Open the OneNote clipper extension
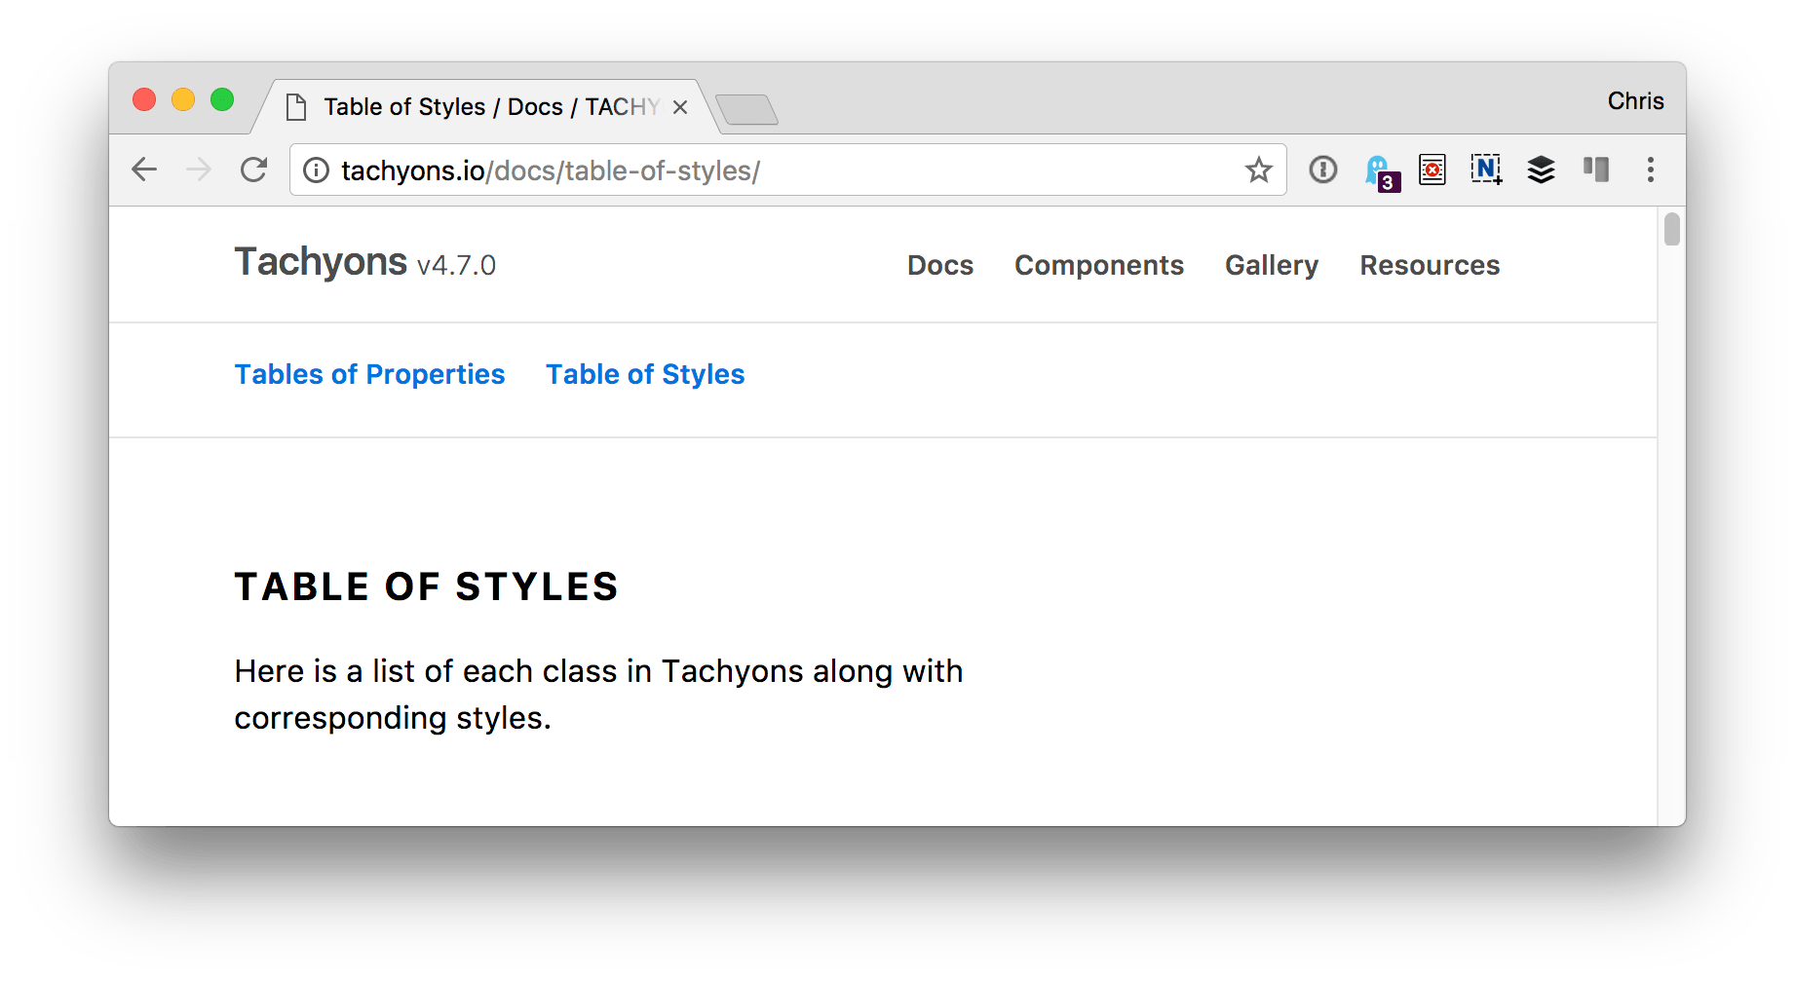The height and width of the screenshot is (982, 1795). (x=1487, y=170)
